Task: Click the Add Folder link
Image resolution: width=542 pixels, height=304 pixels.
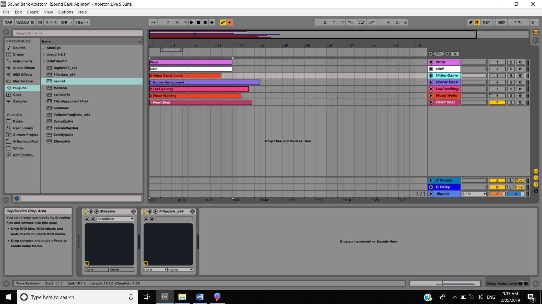Action: tap(23, 155)
